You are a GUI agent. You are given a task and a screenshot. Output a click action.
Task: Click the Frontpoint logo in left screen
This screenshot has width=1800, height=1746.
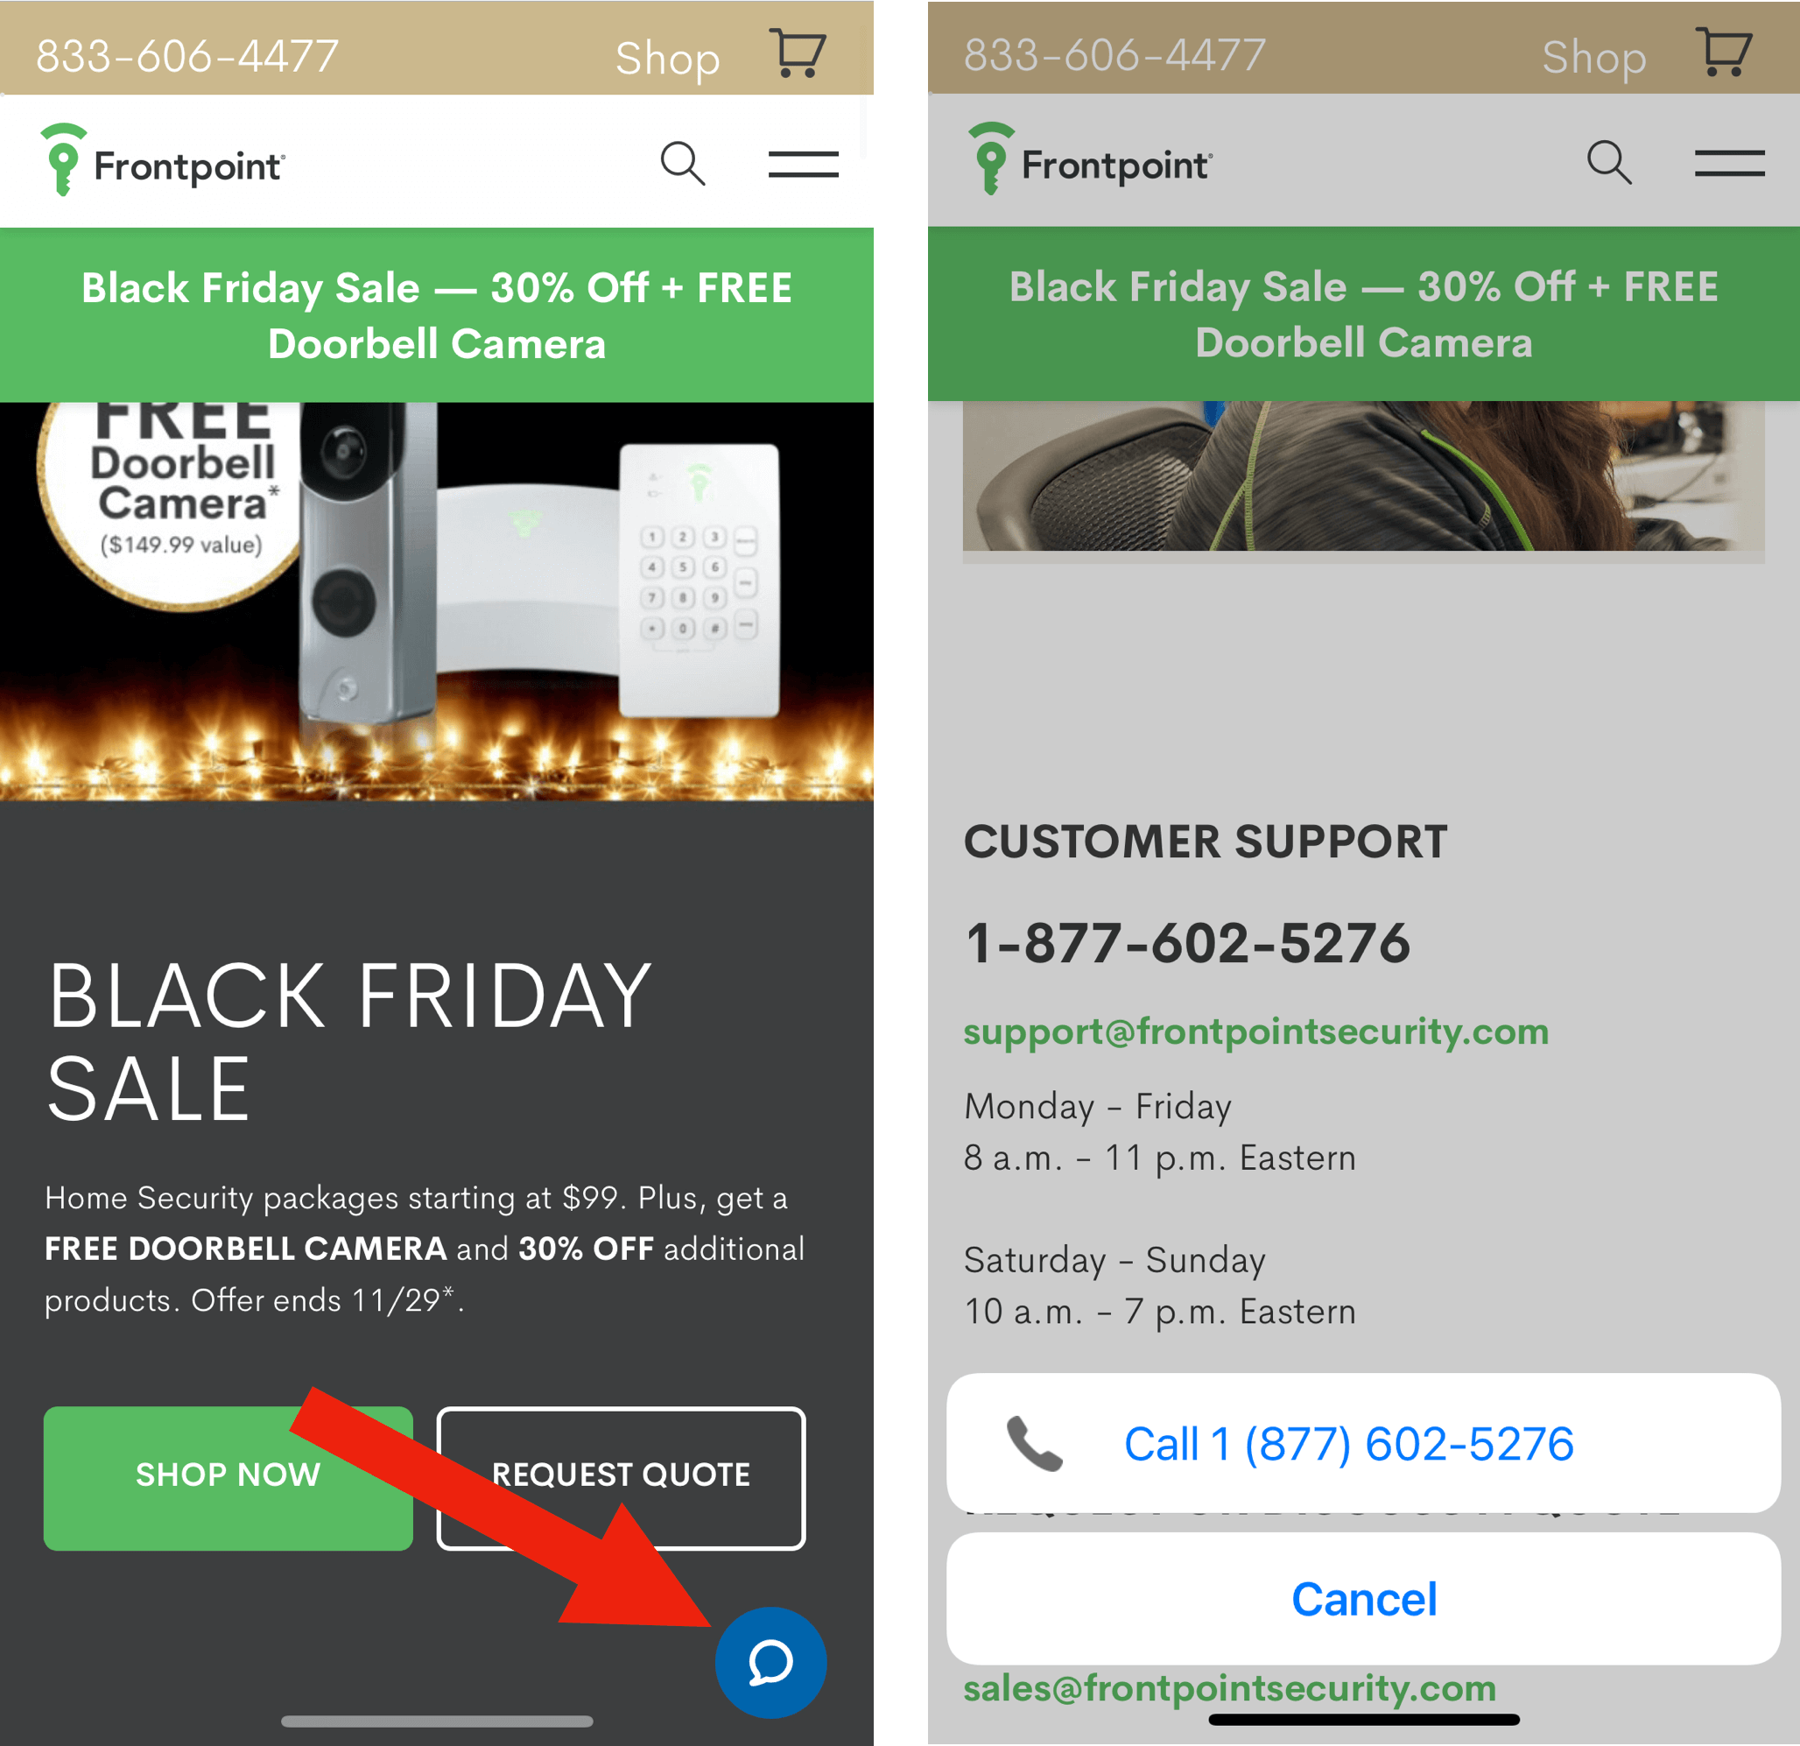(x=163, y=160)
